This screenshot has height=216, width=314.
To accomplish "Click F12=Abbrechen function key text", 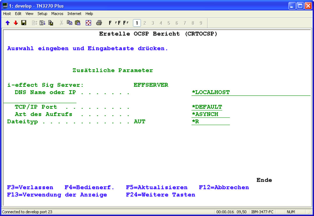I will point(224,187).
